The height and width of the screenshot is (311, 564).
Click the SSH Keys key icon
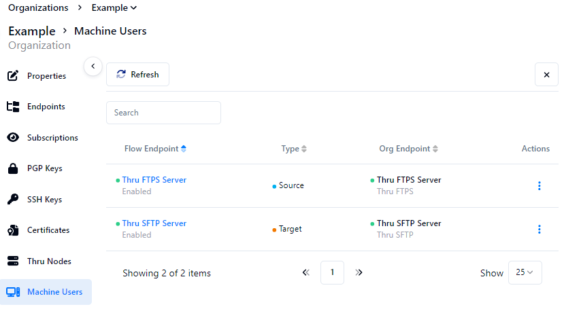coord(12,200)
